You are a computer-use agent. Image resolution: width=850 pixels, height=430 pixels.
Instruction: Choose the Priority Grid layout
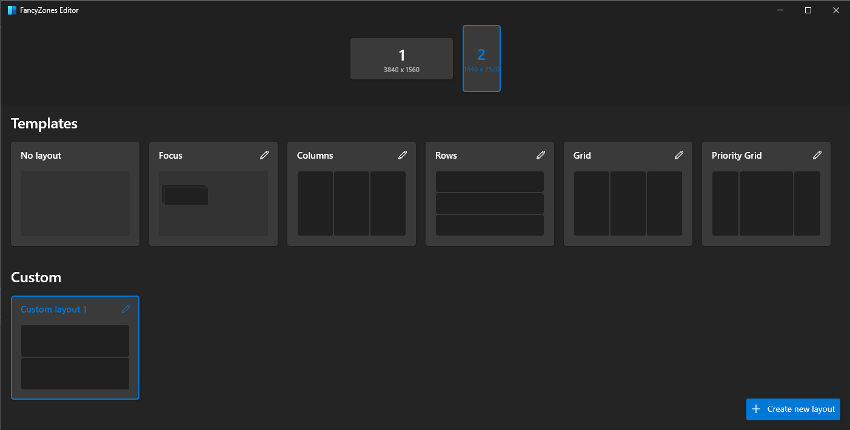coord(766,203)
